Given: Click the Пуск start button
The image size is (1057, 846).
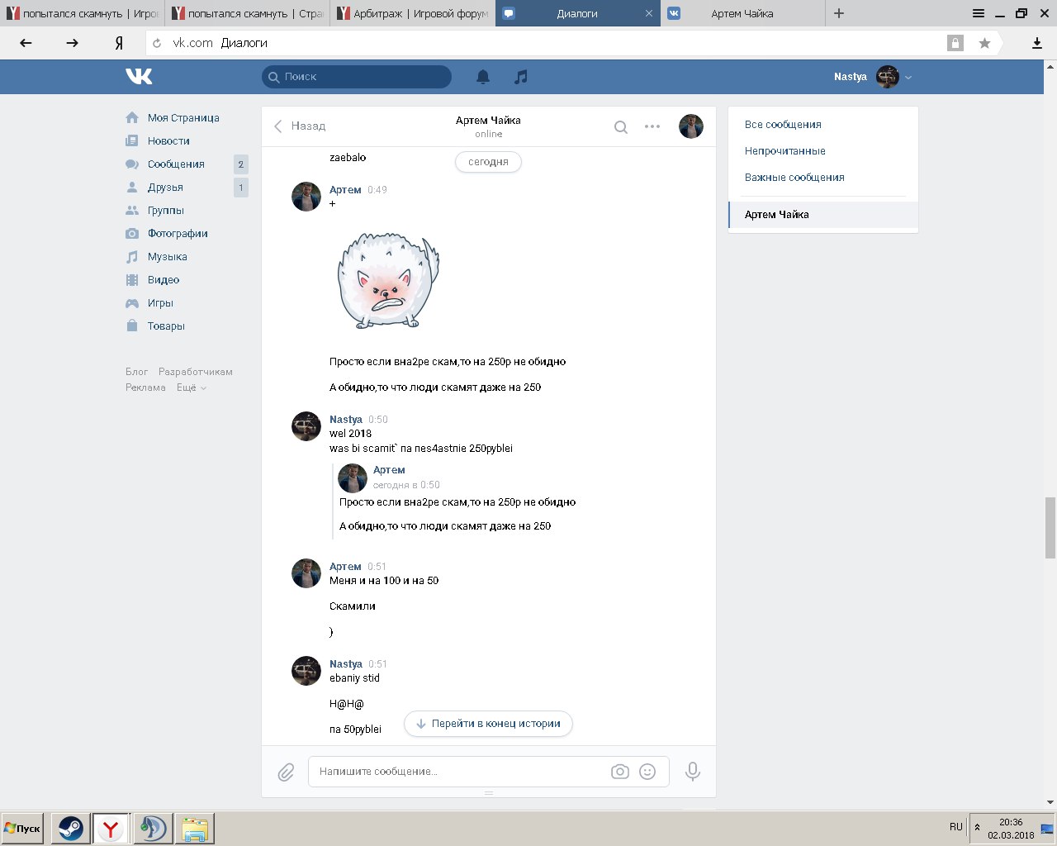Looking at the screenshot, I should click(x=22, y=829).
